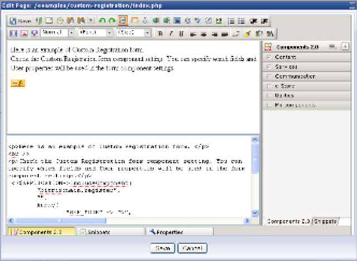Expand the Utilities components section
The width and height of the screenshot is (357, 261).
click(269, 95)
